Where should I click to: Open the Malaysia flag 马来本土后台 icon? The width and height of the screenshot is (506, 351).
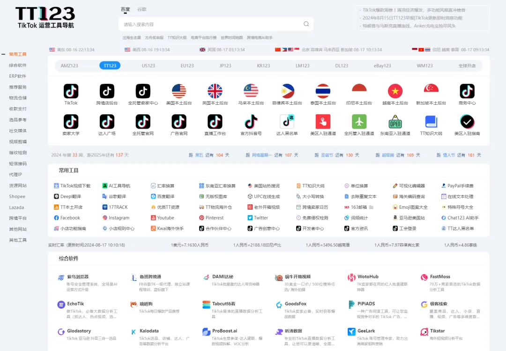pyautogui.click(x=251, y=91)
